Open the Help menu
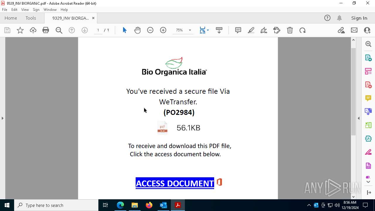Image resolution: width=375 pixels, height=211 pixels. 64,9
